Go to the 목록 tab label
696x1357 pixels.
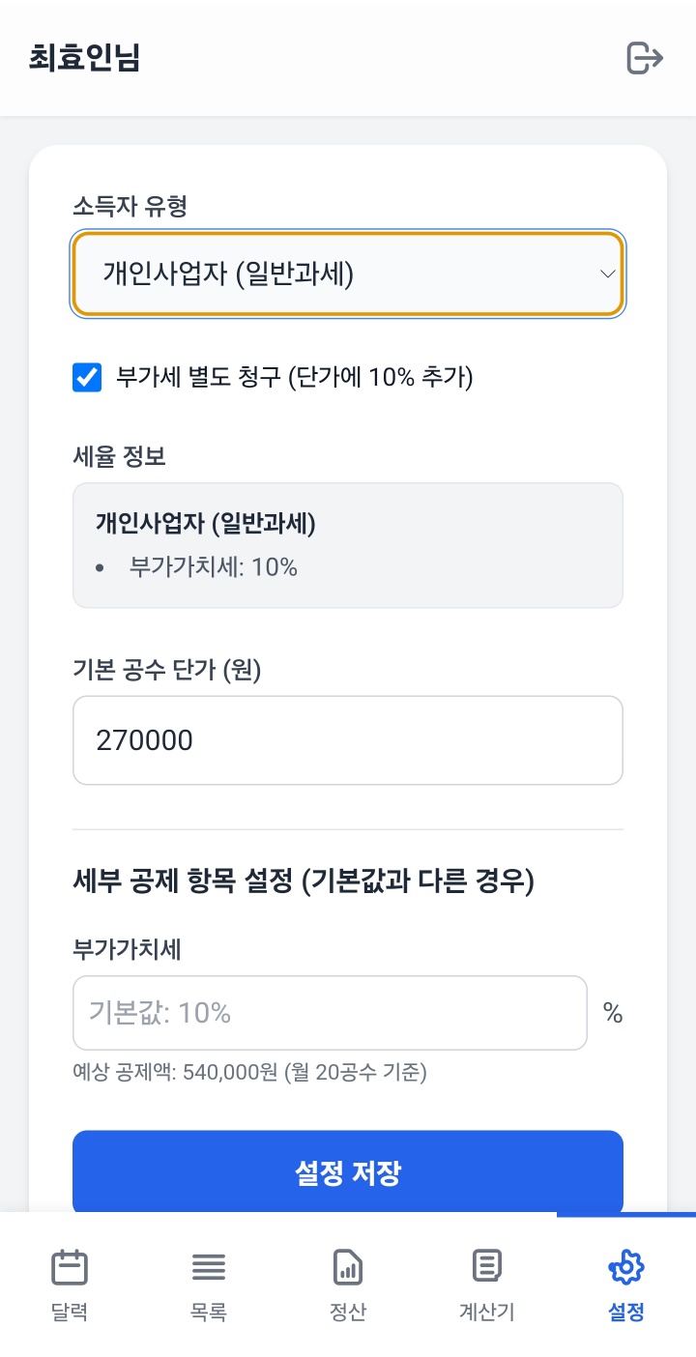pyautogui.click(x=209, y=1312)
